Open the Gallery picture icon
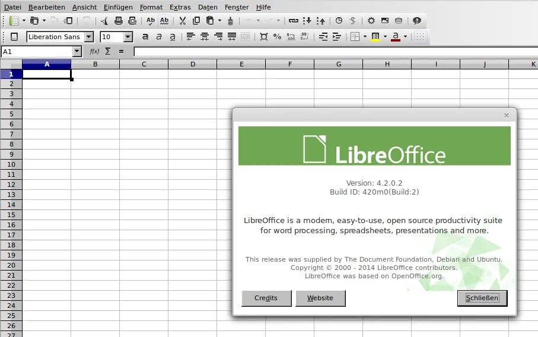 click(x=384, y=21)
